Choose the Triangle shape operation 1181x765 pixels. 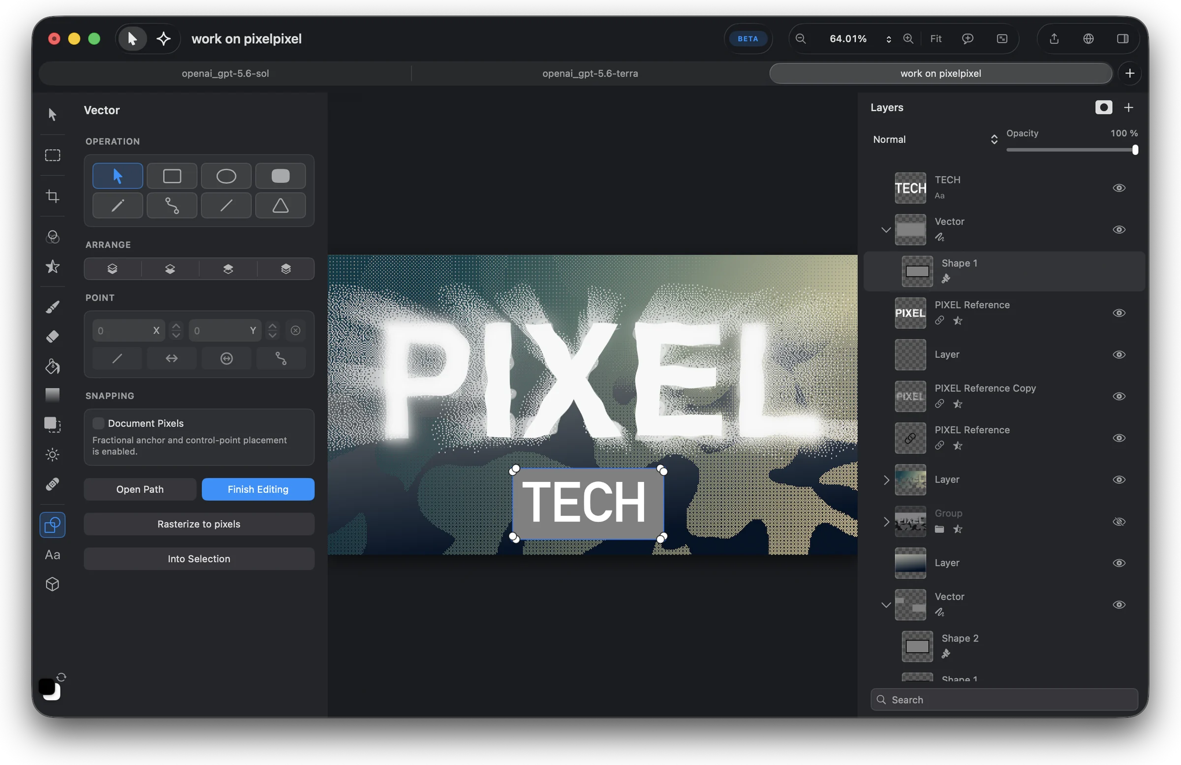[280, 205]
